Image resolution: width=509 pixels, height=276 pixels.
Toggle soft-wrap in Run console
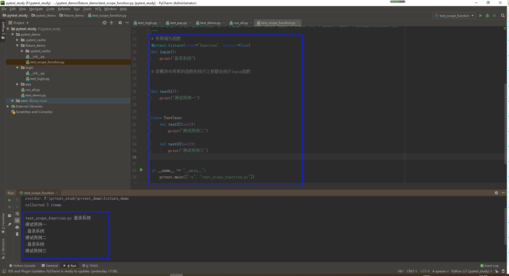17,214
